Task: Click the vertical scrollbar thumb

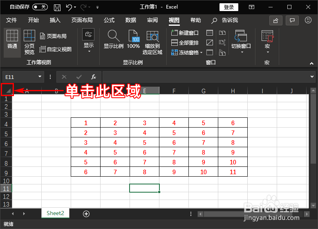Action: (x=313, y=128)
